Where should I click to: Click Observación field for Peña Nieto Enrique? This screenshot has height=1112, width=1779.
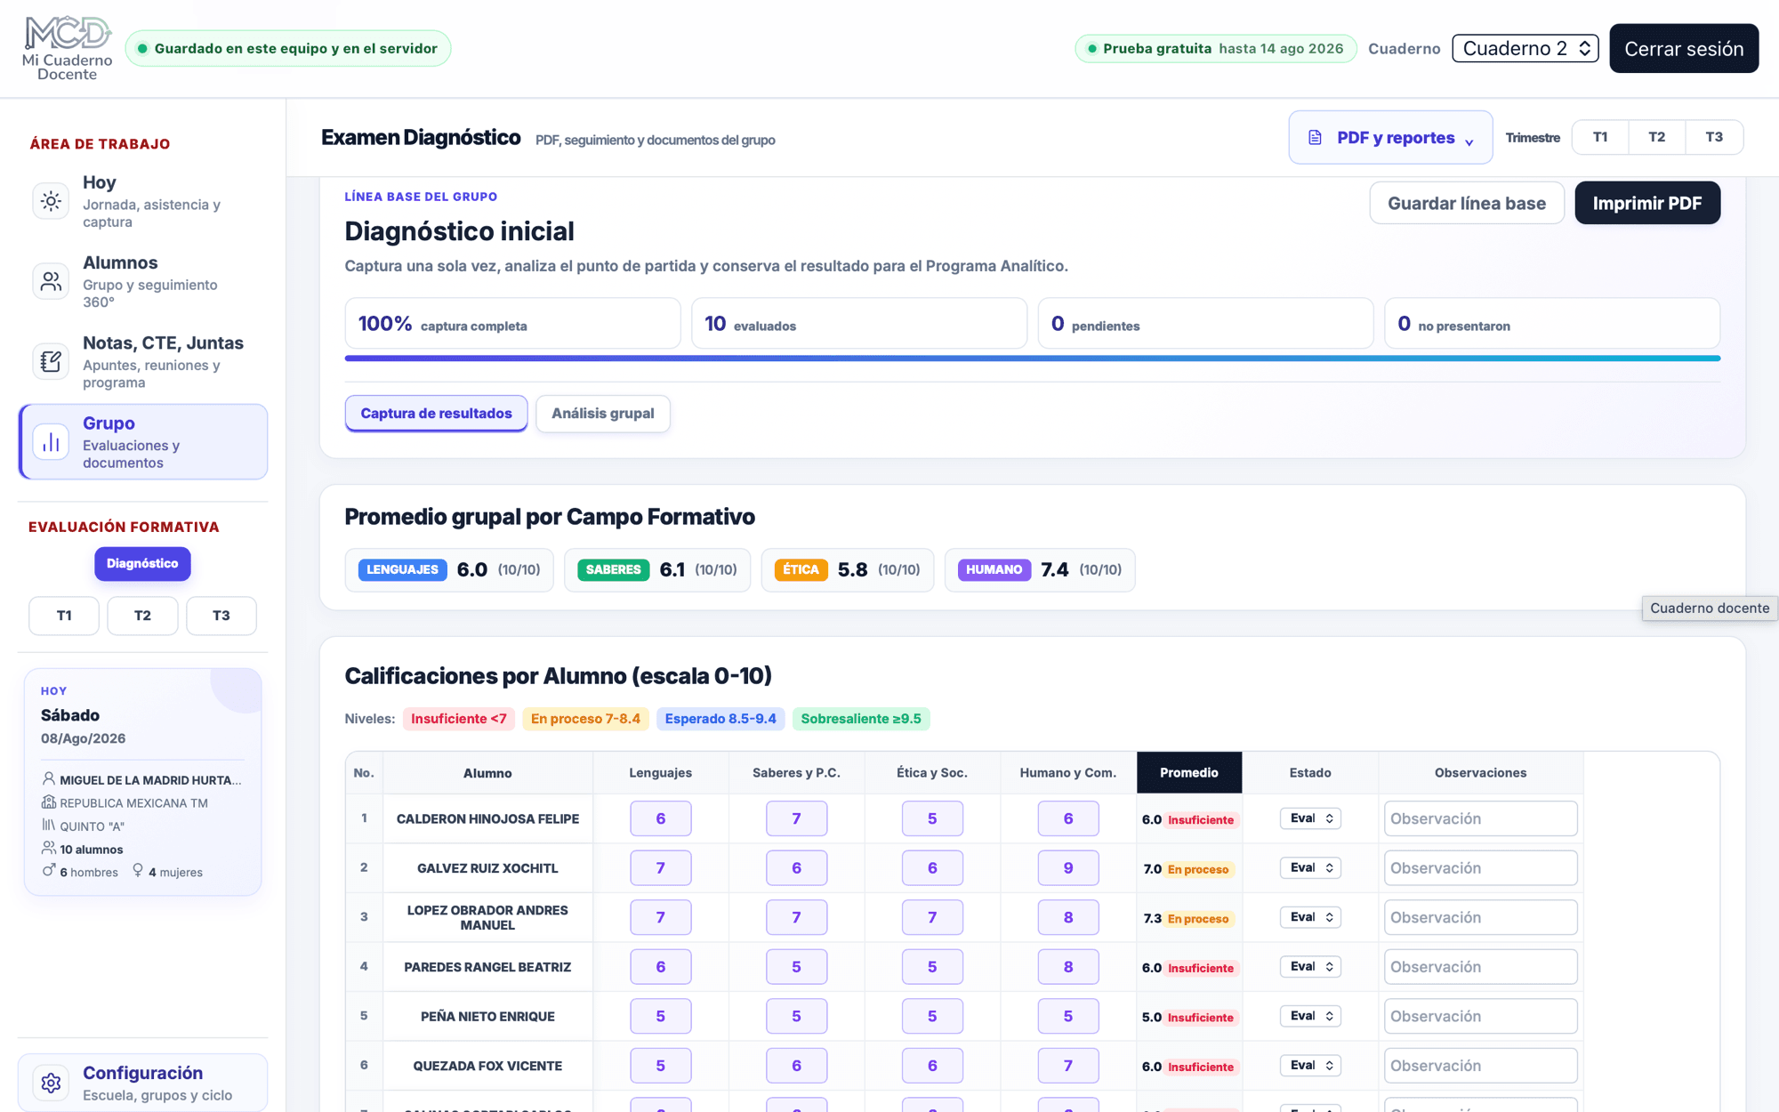coord(1481,1016)
